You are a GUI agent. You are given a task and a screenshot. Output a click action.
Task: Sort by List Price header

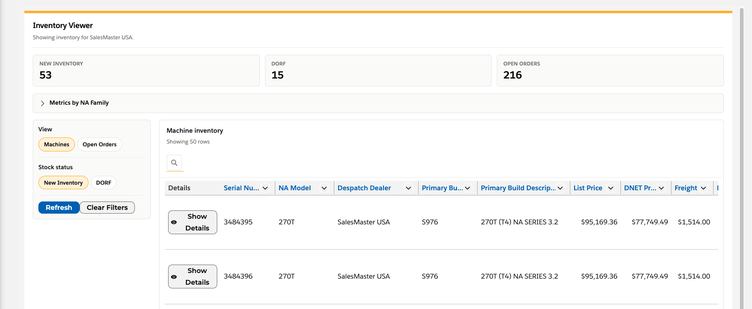(588, 188)
